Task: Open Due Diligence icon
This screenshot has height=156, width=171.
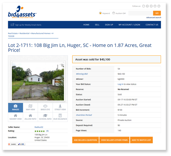Action: coord(60,117)
